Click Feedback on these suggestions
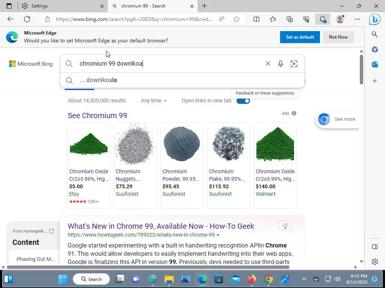The height and width of the screenshot is (288, 385). [265, 93]
